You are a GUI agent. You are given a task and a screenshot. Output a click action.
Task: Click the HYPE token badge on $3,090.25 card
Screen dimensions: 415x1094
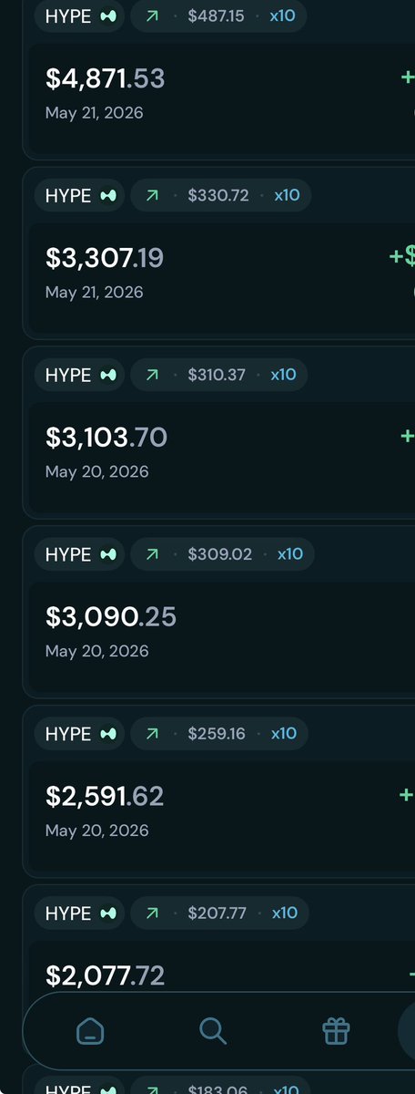[80, 554]
